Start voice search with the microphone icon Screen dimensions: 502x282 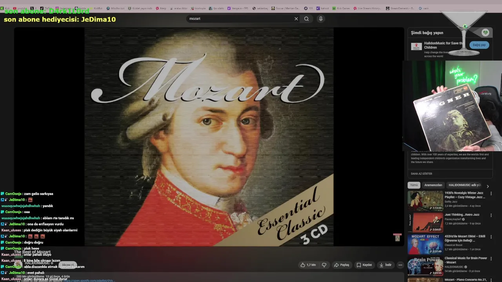coord(321,19)
